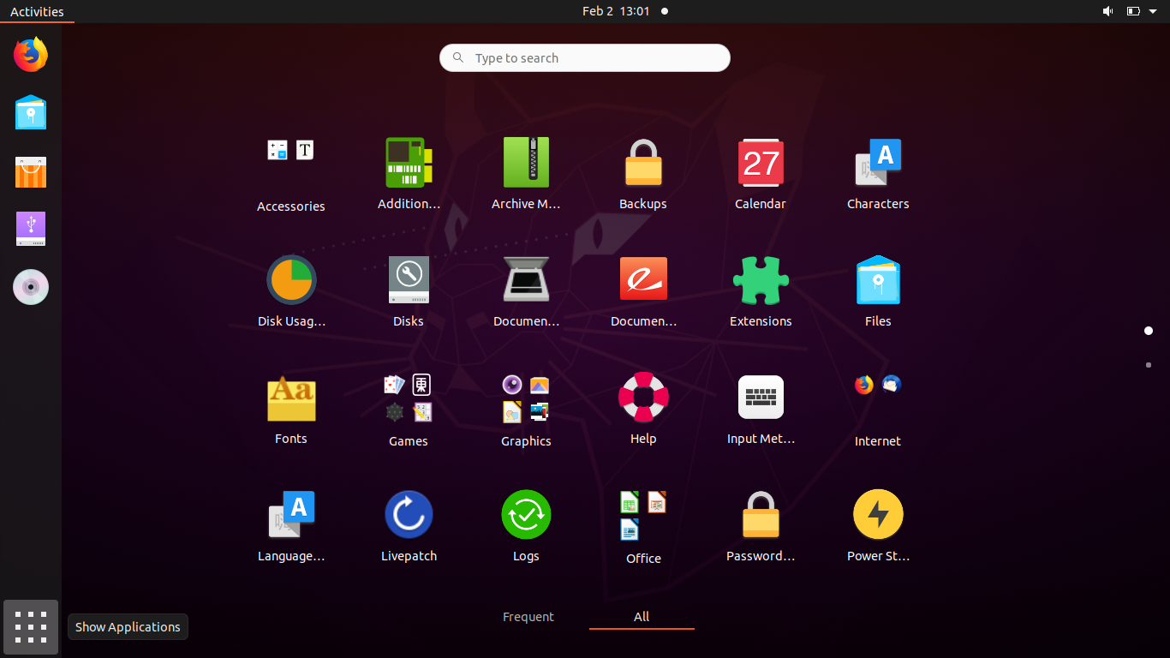Viewport: 1170px width, 658px height.
Task: Select the first page indicator dot
Action: point(1149,331)
